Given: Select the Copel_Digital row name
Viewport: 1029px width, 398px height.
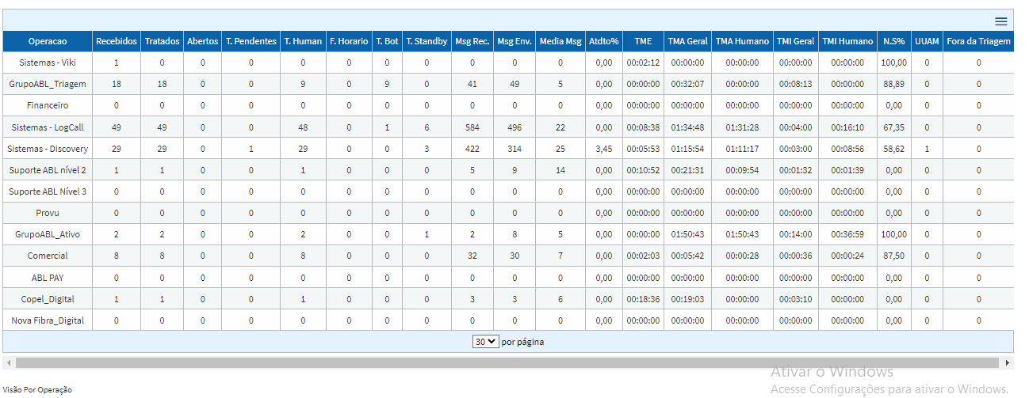Looking at the screenshot, I should pyautogui.click(x=48, y=299).
